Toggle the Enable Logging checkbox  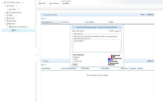(120, 31)
